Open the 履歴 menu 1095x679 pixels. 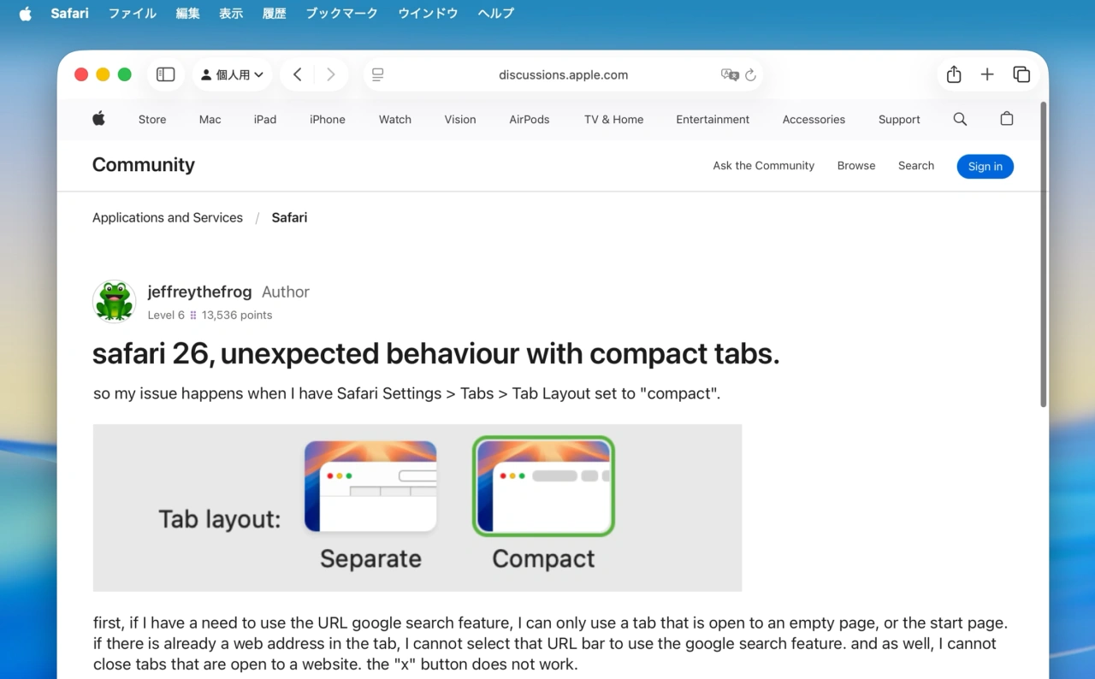pyautogui.click(x=274, y=13)
